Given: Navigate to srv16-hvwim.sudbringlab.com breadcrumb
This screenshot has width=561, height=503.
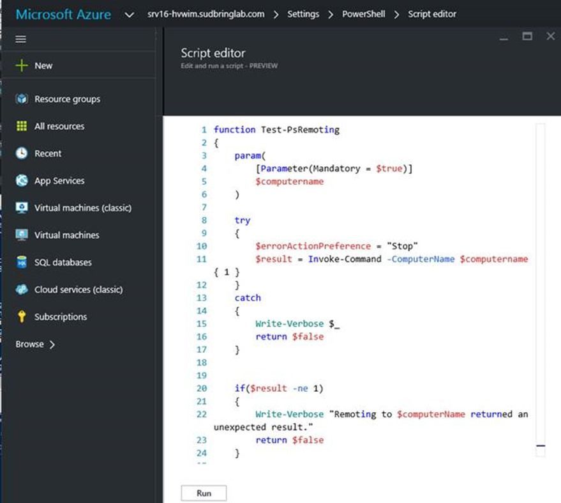Looking at the screenshot, I should (206, 14).
